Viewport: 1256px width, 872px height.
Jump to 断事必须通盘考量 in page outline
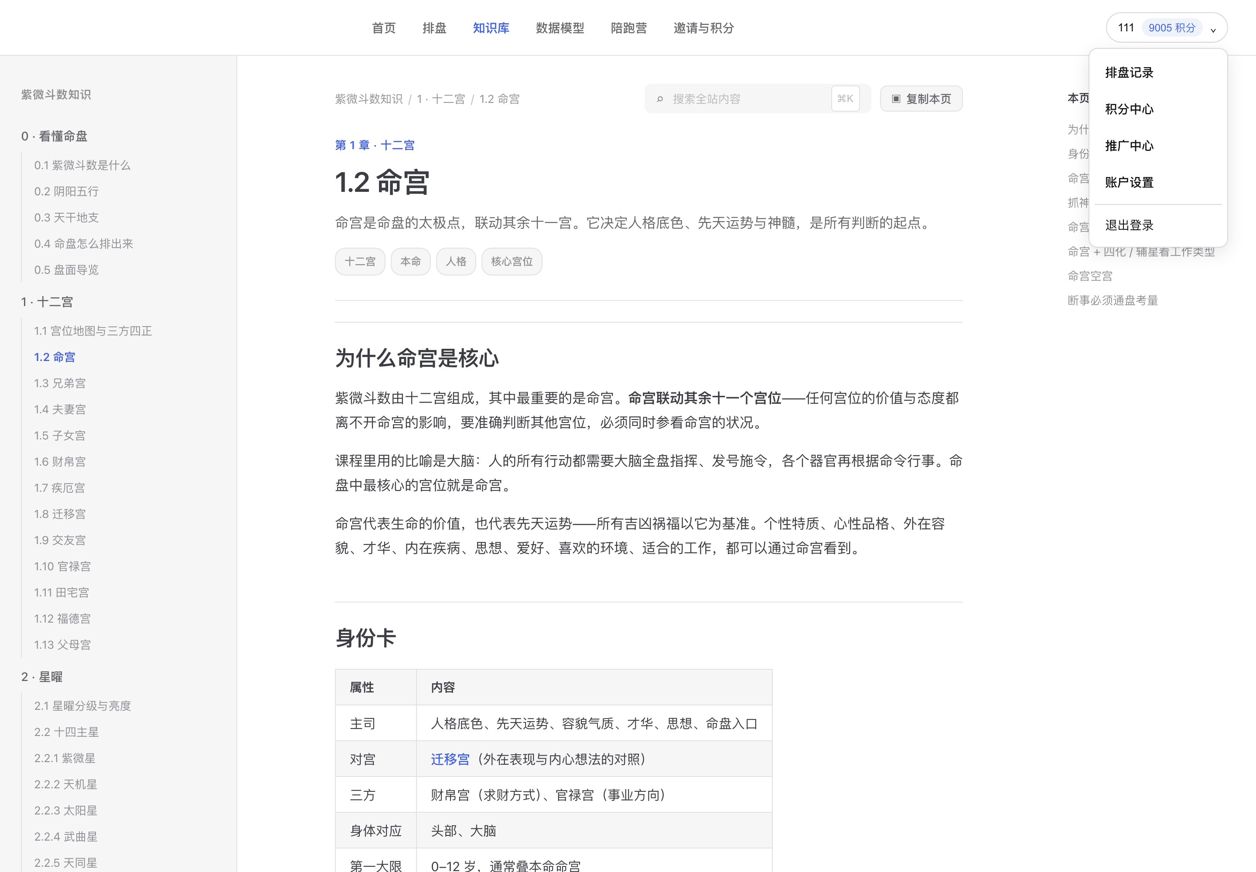(1113, 300)
